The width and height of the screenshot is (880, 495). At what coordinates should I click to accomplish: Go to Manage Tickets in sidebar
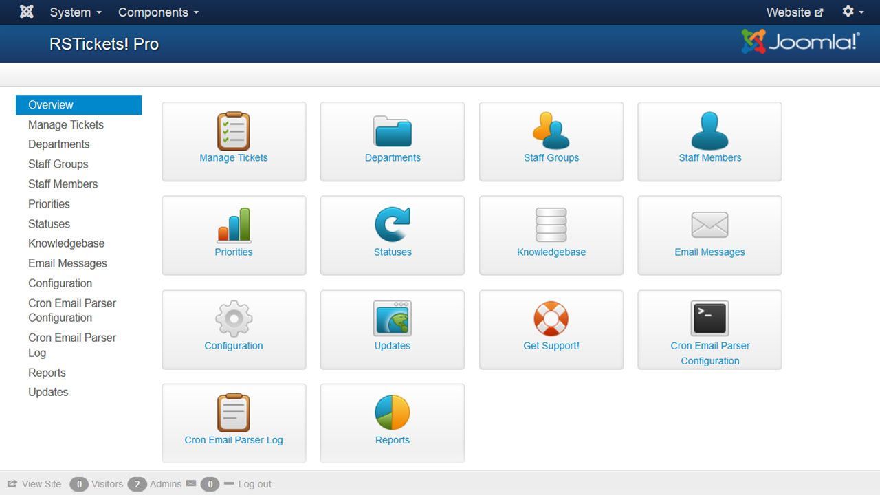click(66, 124)
